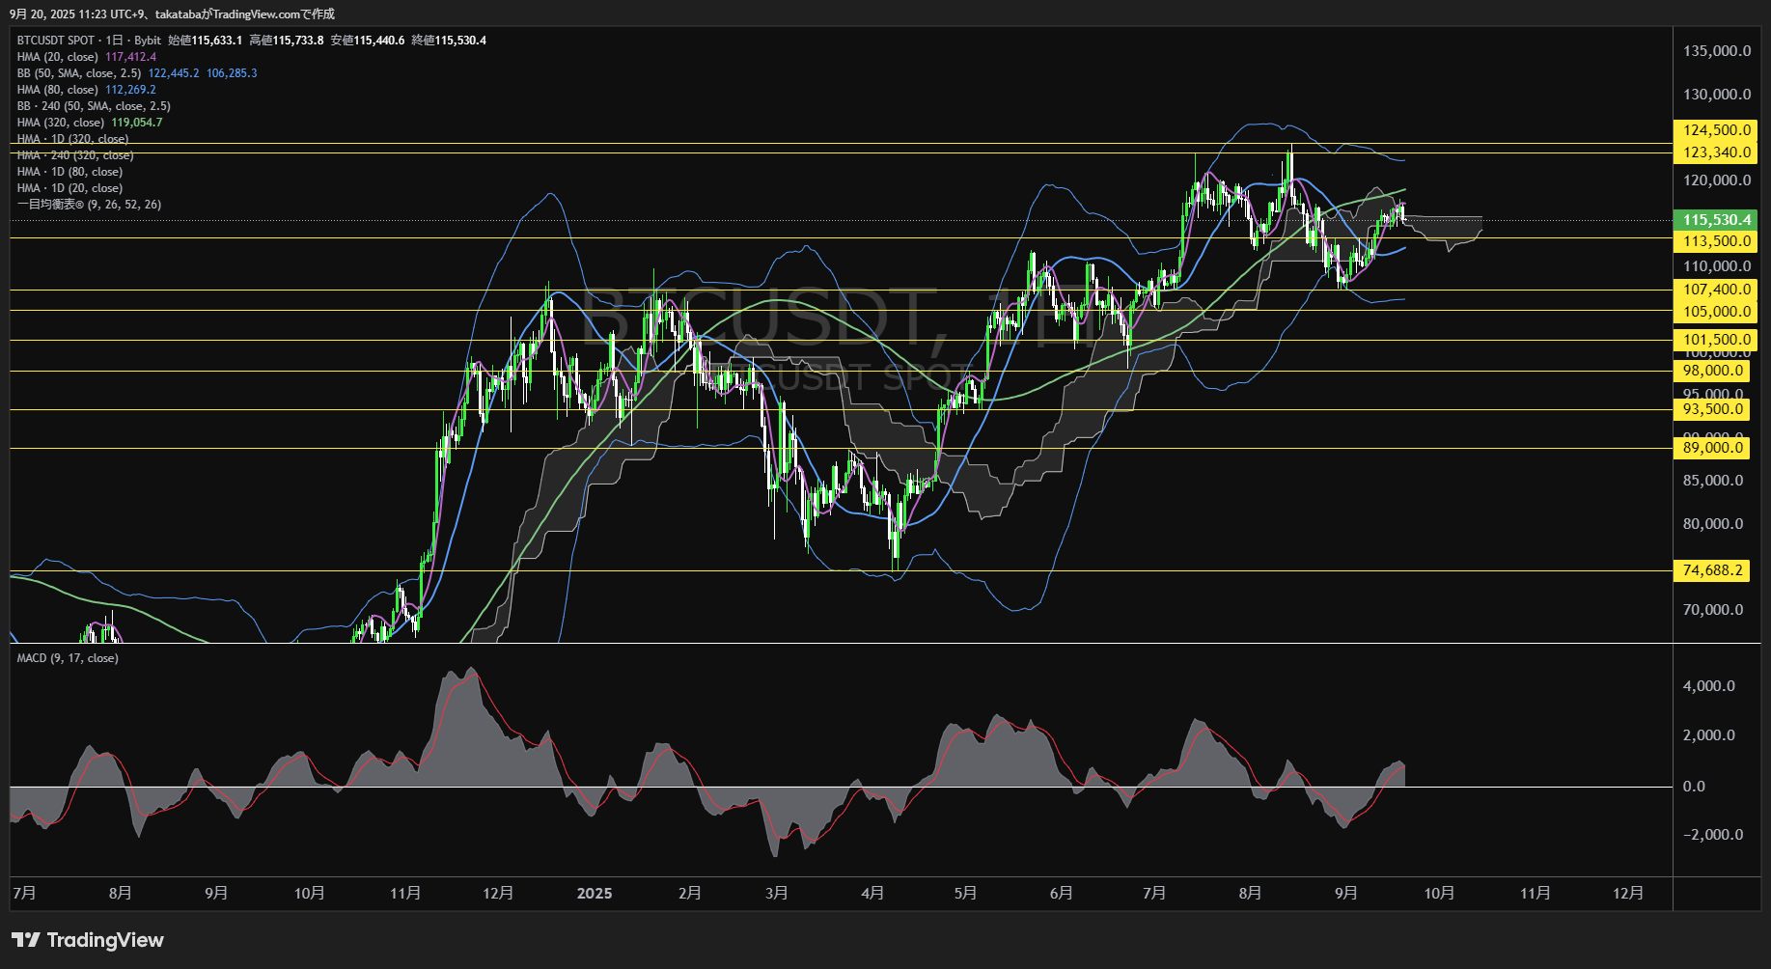1771x969 pixels.
Task: Click −2,000.0 on the MACD axis
Action: tap(1713, 835)
